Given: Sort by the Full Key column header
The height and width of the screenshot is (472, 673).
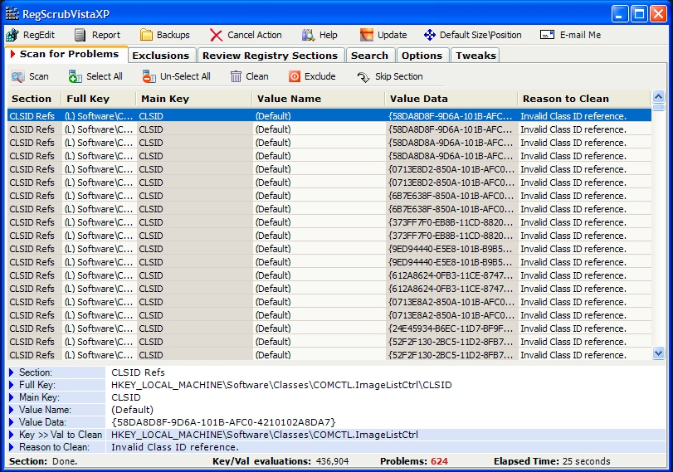Looking at the screenshot, I should tap(99, 99).
